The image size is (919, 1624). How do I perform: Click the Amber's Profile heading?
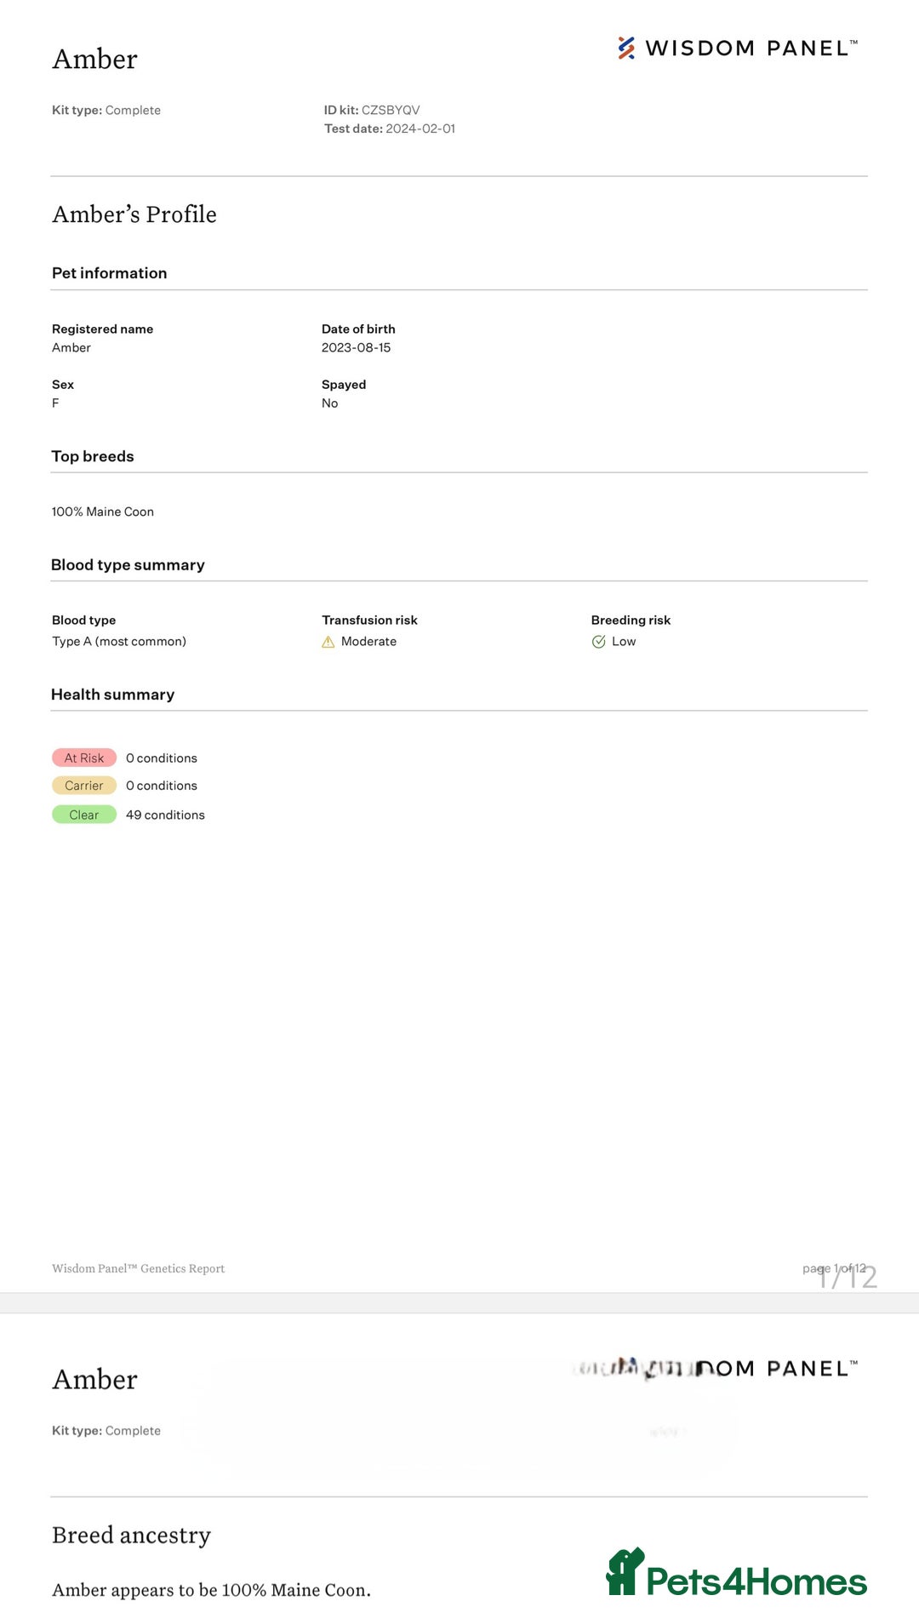click(134, 214)
